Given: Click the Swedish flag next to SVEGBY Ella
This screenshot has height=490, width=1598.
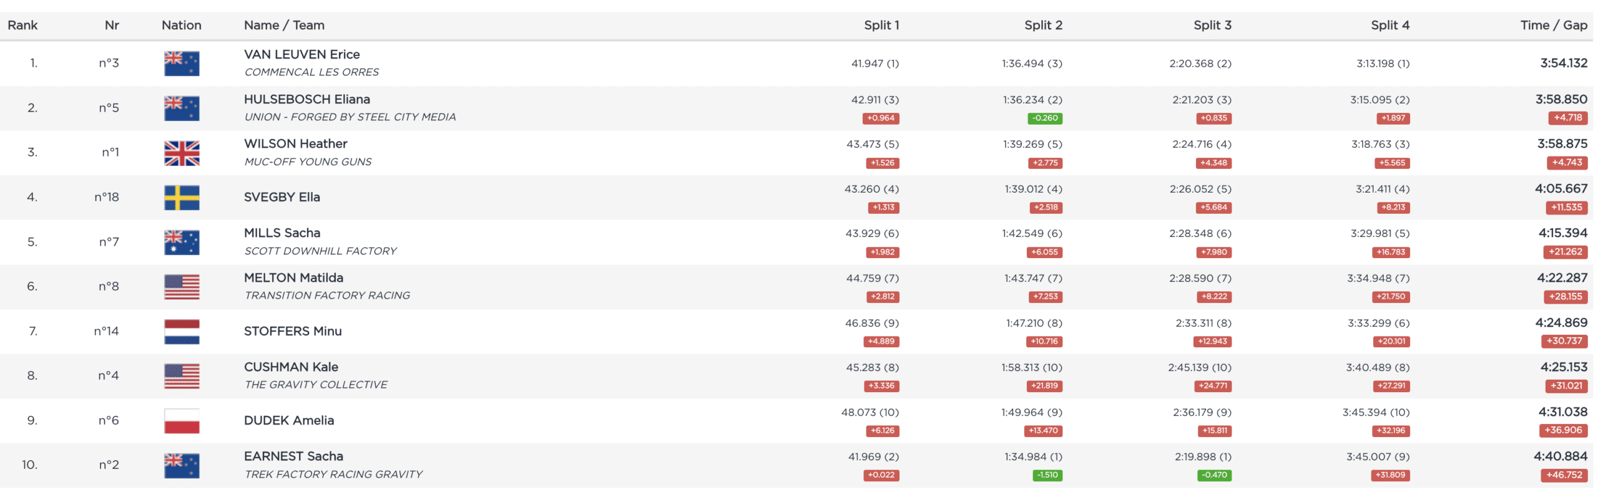Looking at the screenshot, I should coord(182,198).
